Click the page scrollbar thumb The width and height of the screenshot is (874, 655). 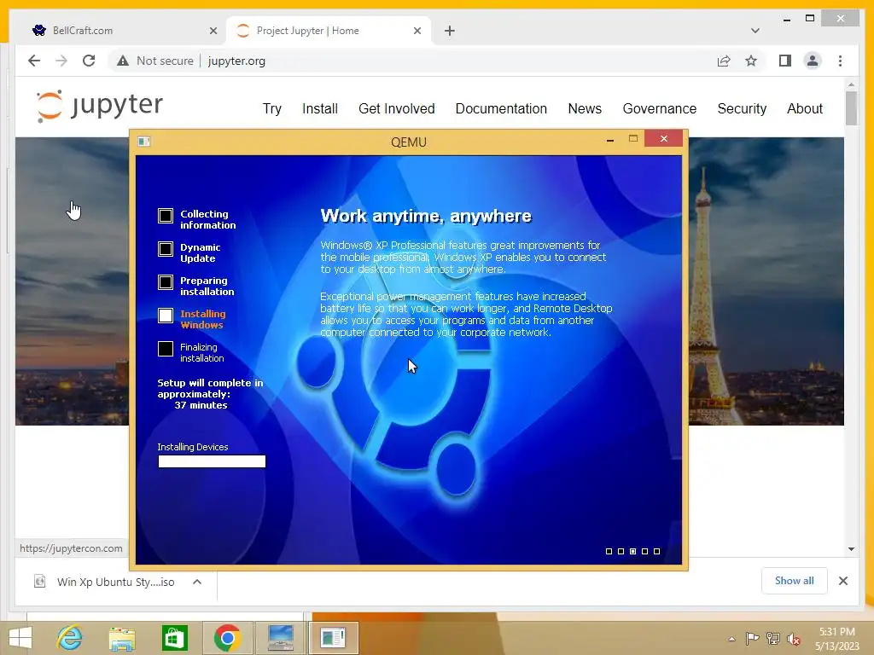point(851,108)
